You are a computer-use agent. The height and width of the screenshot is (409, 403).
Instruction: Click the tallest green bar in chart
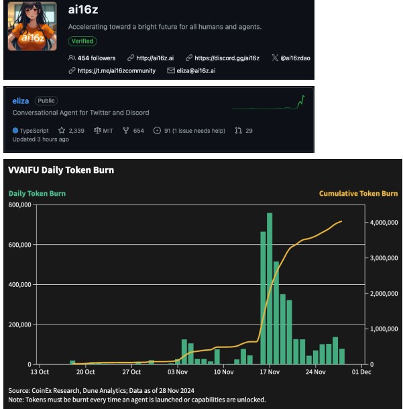tap(270, 288)
